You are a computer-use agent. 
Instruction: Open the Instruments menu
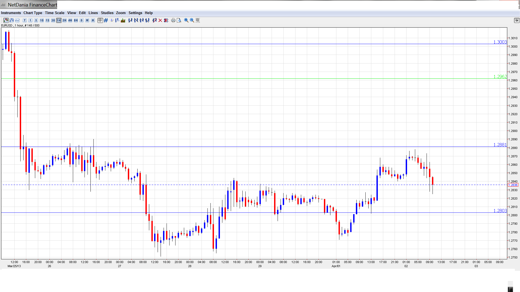11,13
